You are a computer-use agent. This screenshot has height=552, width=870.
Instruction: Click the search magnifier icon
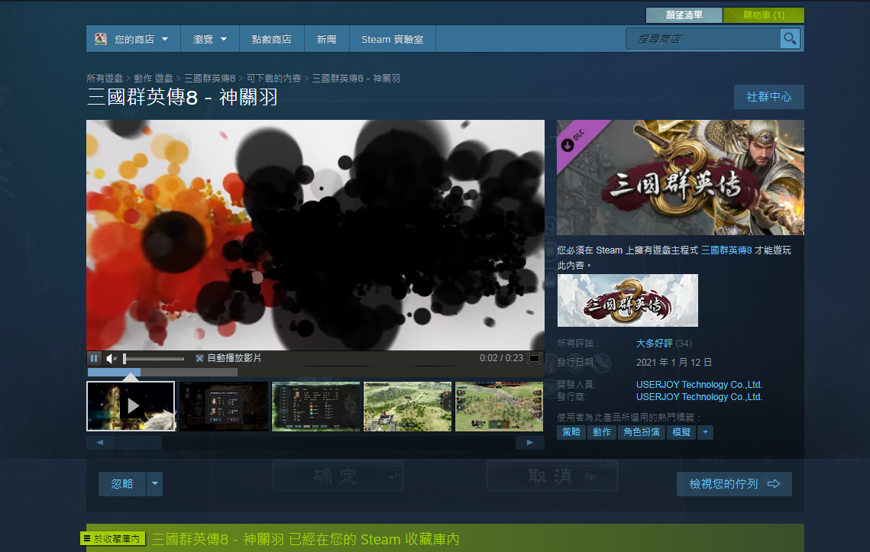(x=790, y=39)
